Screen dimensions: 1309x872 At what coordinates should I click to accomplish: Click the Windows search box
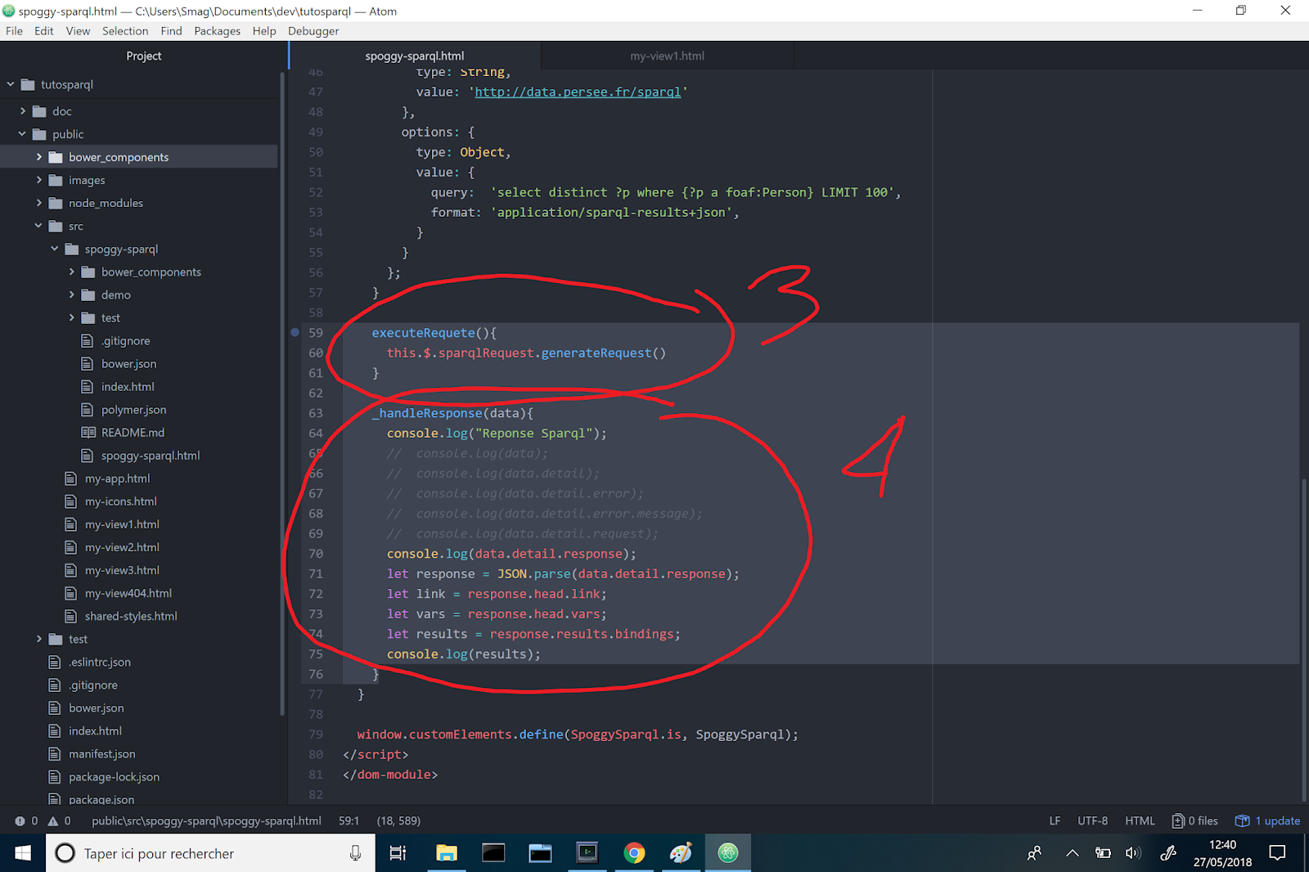(210, 853)
